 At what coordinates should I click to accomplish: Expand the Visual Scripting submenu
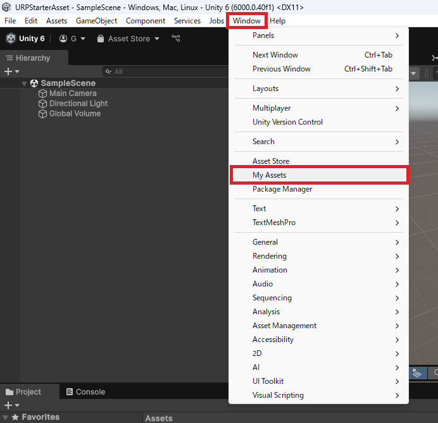[x=318, y=395]
